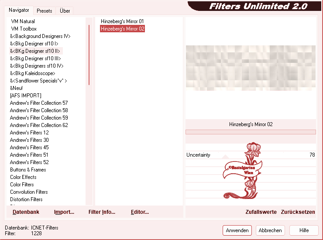Switch to the Navigator tab

click(x=19, y=10)
